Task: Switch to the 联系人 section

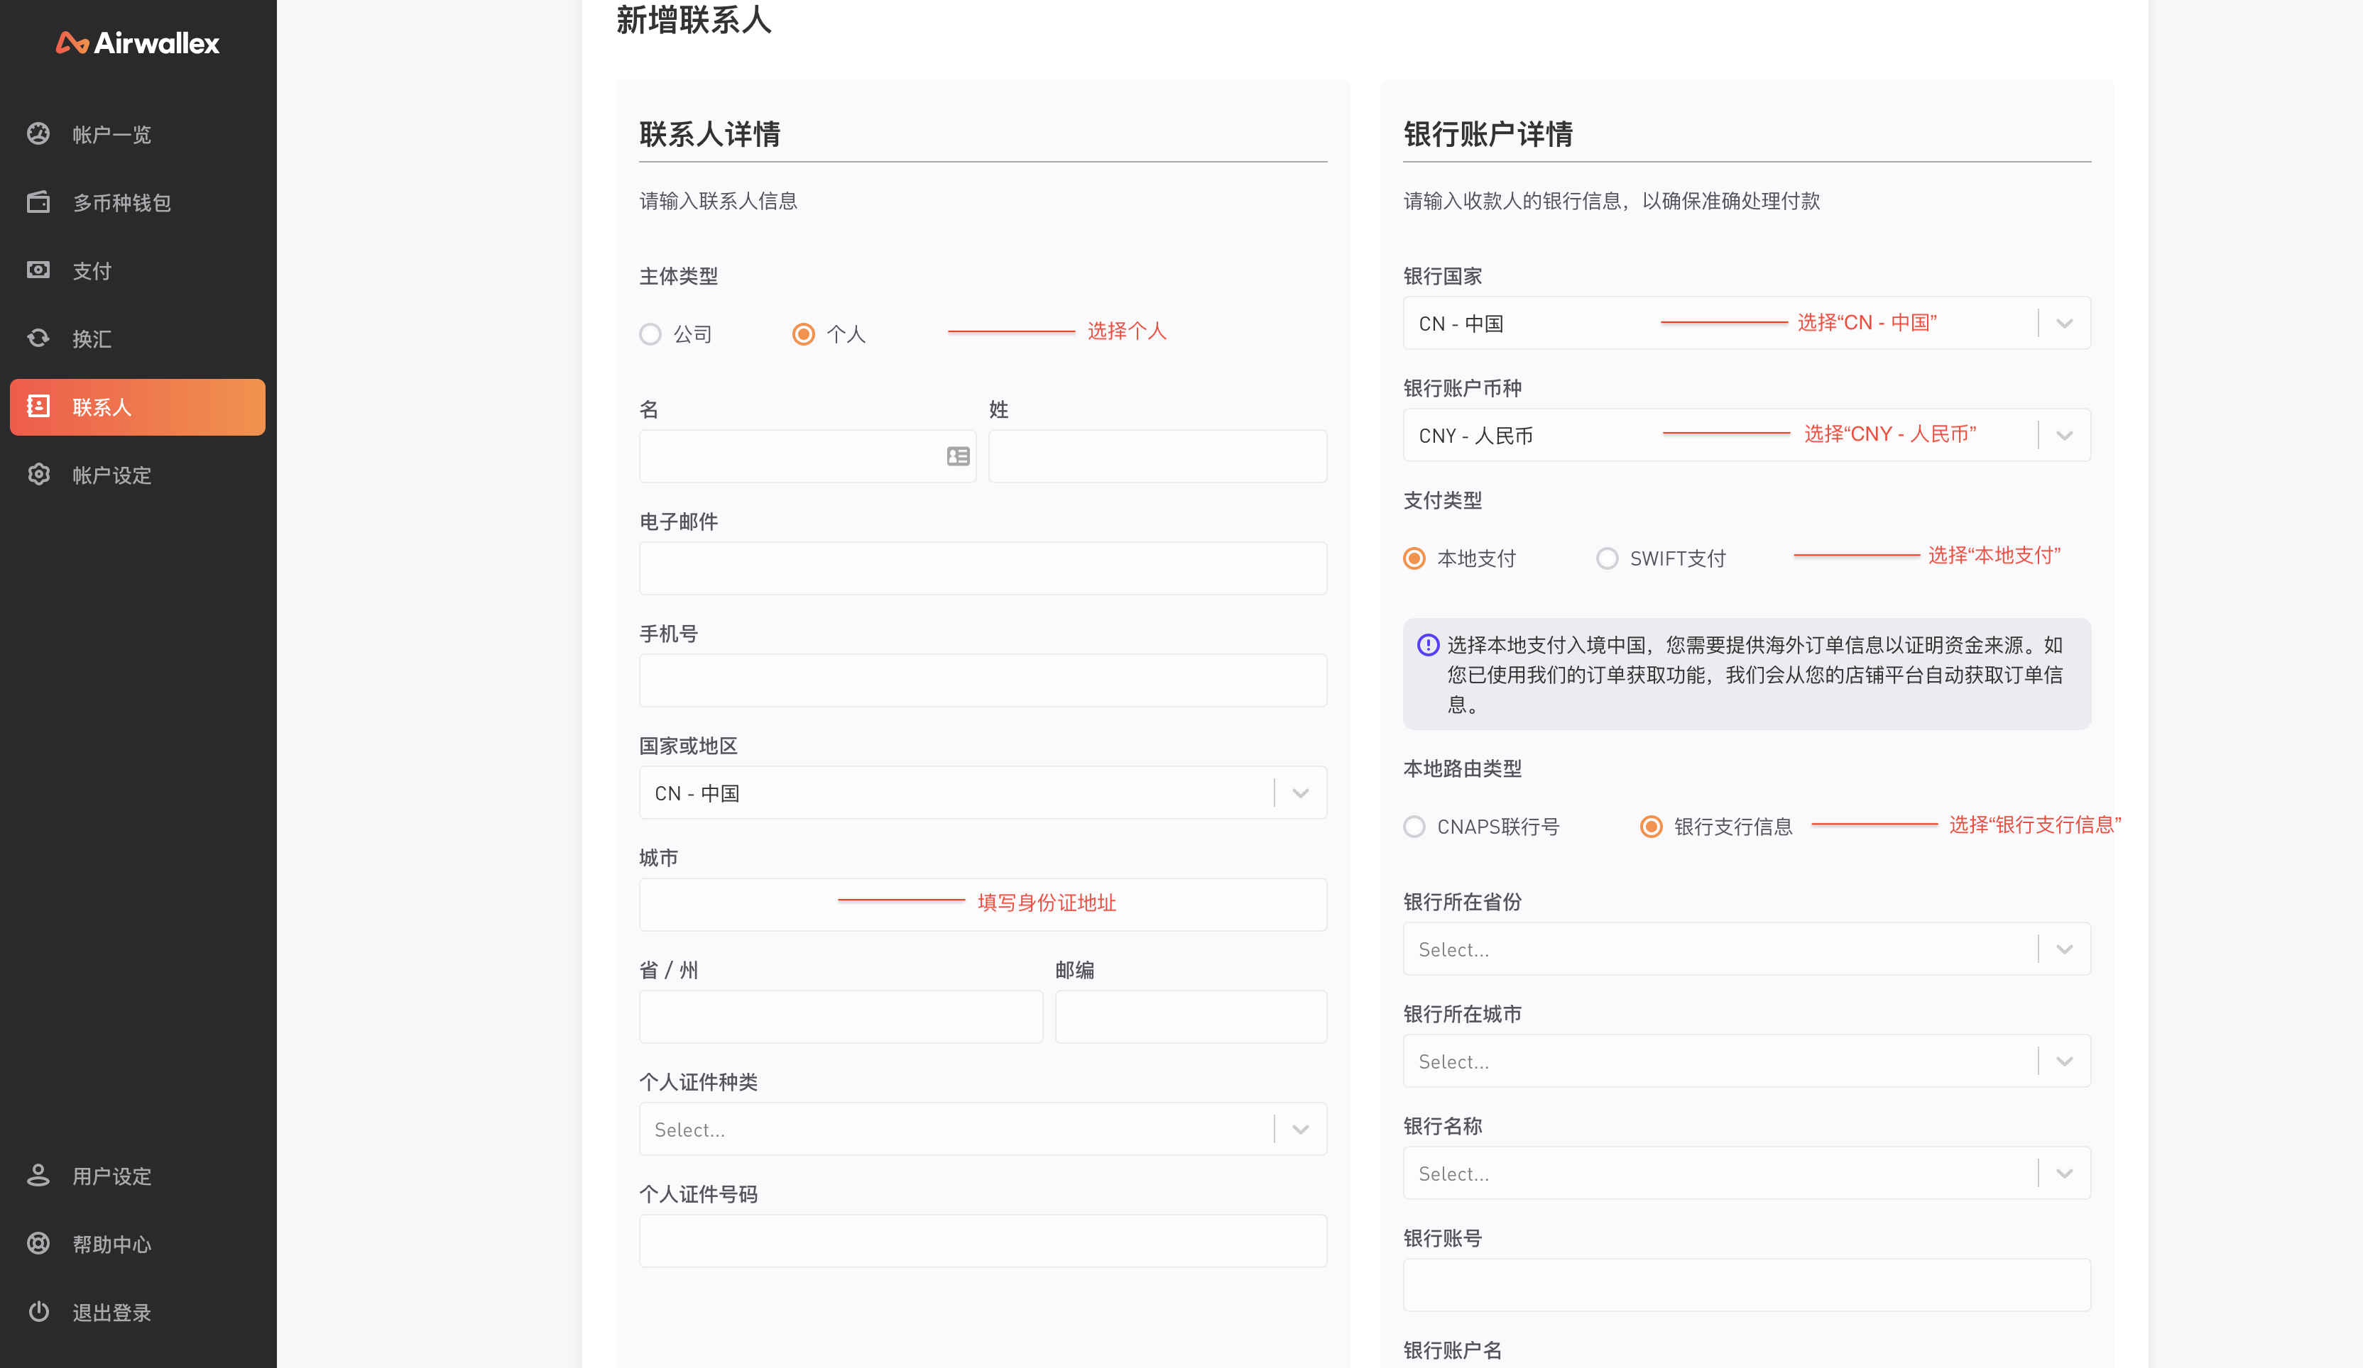Action: (103, 407)
